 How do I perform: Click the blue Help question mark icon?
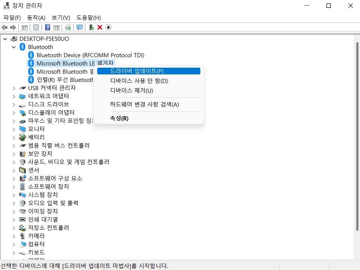pos(47,27)
